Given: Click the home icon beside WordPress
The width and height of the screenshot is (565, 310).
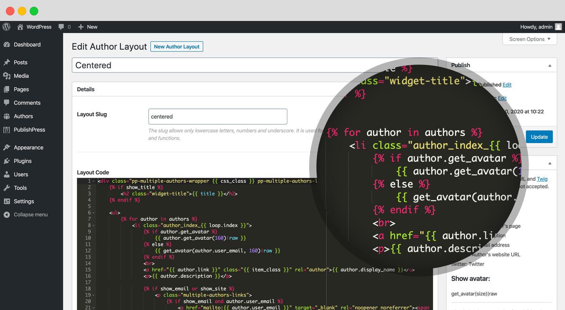Looking at the screenshot, I should point(20,27).
